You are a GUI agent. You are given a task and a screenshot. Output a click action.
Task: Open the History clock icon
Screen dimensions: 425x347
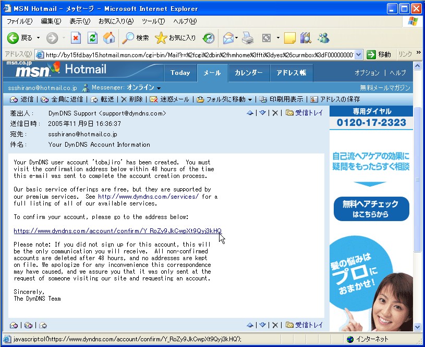point(209,38)
